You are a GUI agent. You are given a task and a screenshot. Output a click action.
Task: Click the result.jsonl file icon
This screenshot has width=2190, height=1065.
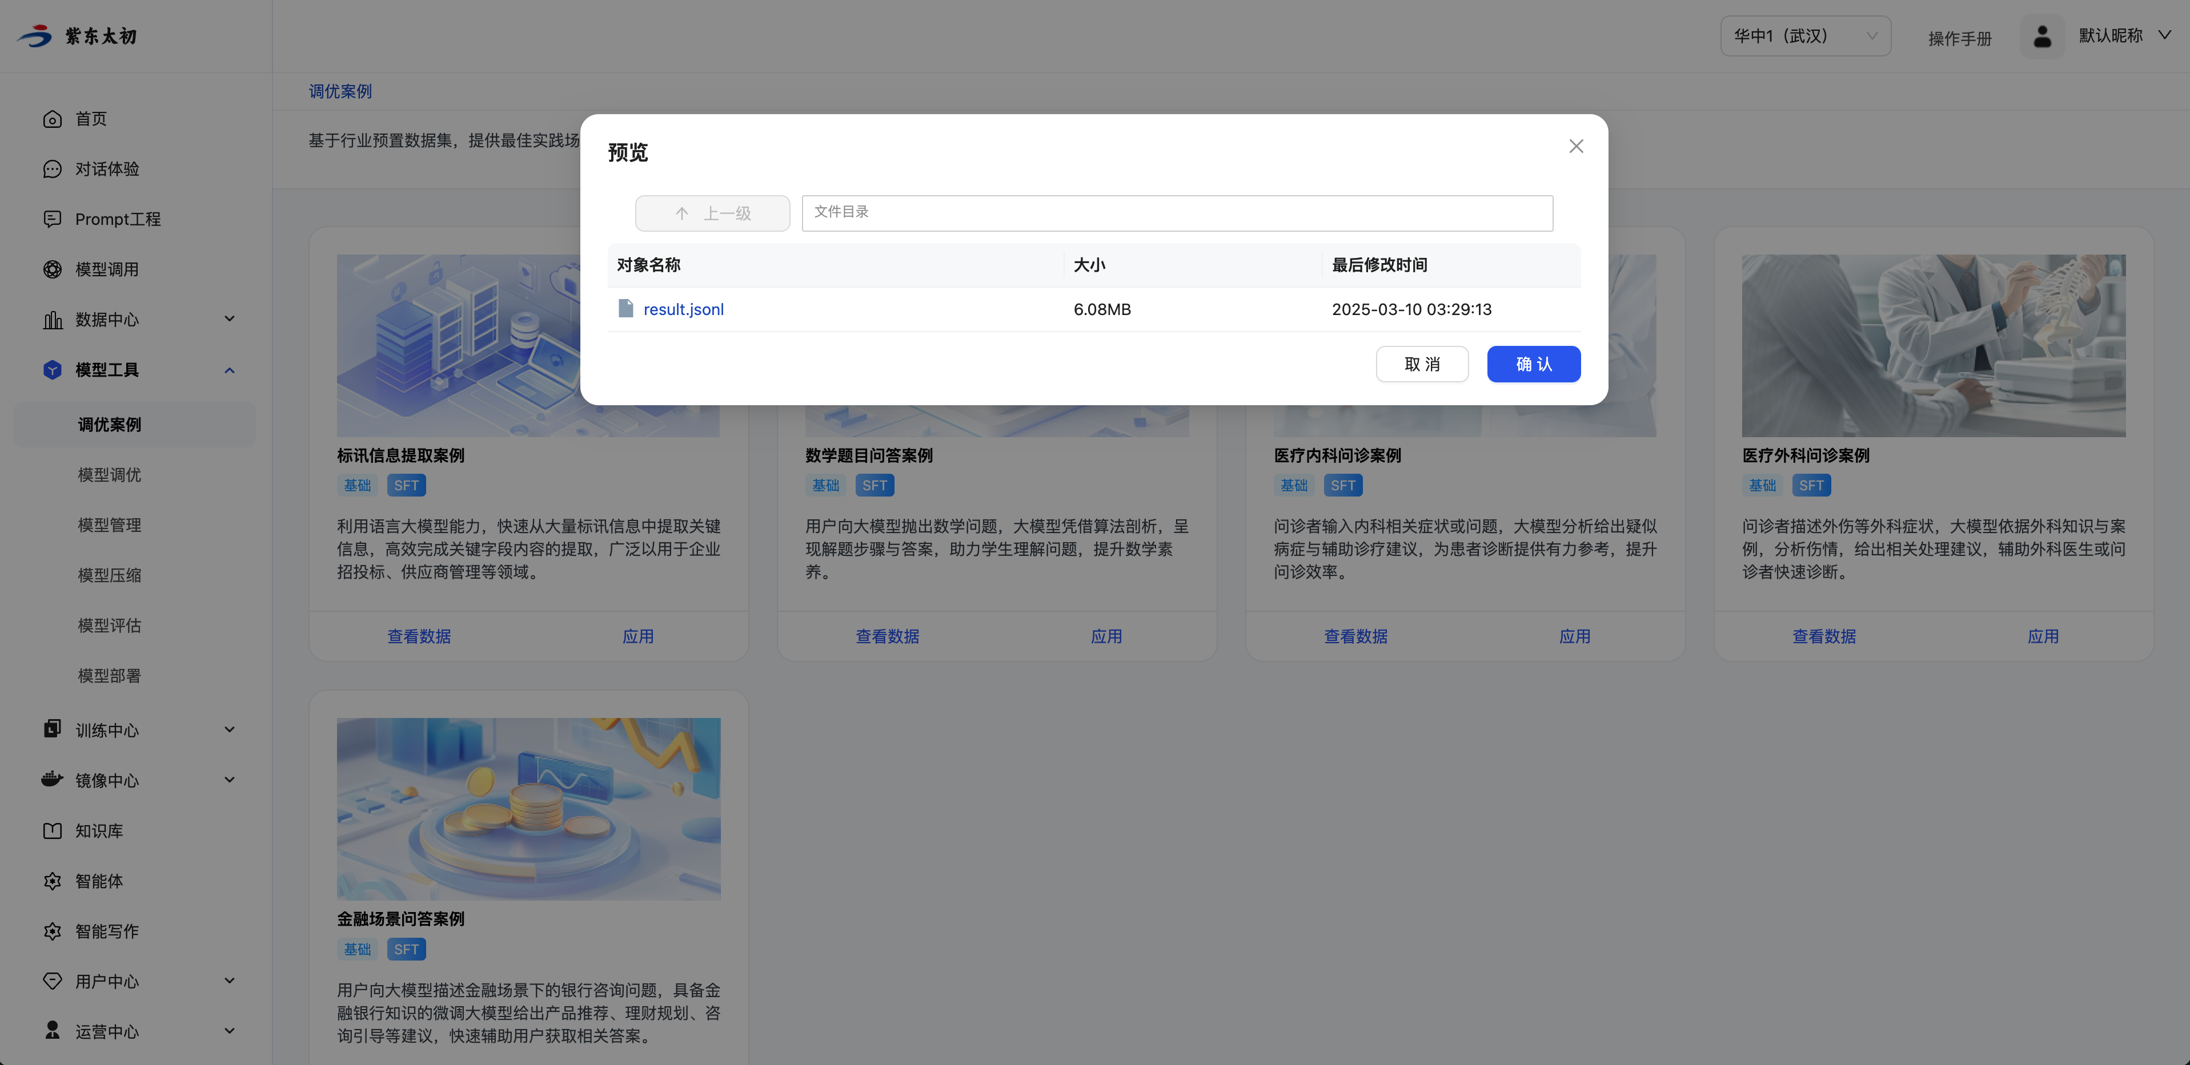(625, 308)
